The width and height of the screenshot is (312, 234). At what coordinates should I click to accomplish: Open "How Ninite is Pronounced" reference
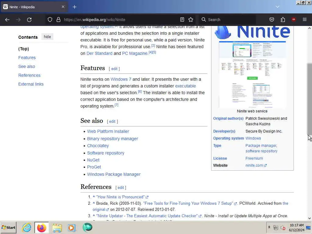tap(122, 197)
